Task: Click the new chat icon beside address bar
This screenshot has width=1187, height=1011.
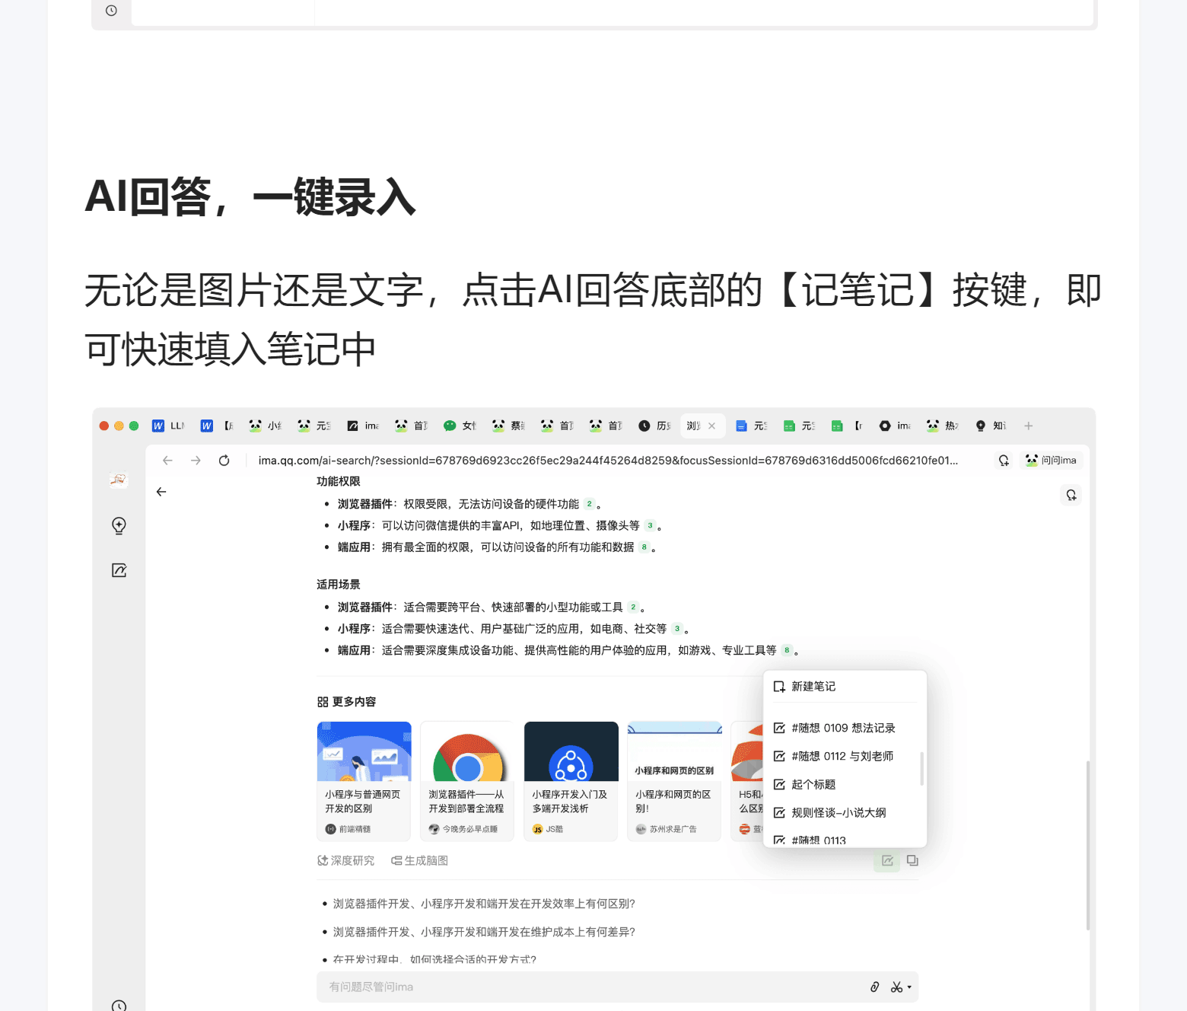Action: (x=1004, y=461)
